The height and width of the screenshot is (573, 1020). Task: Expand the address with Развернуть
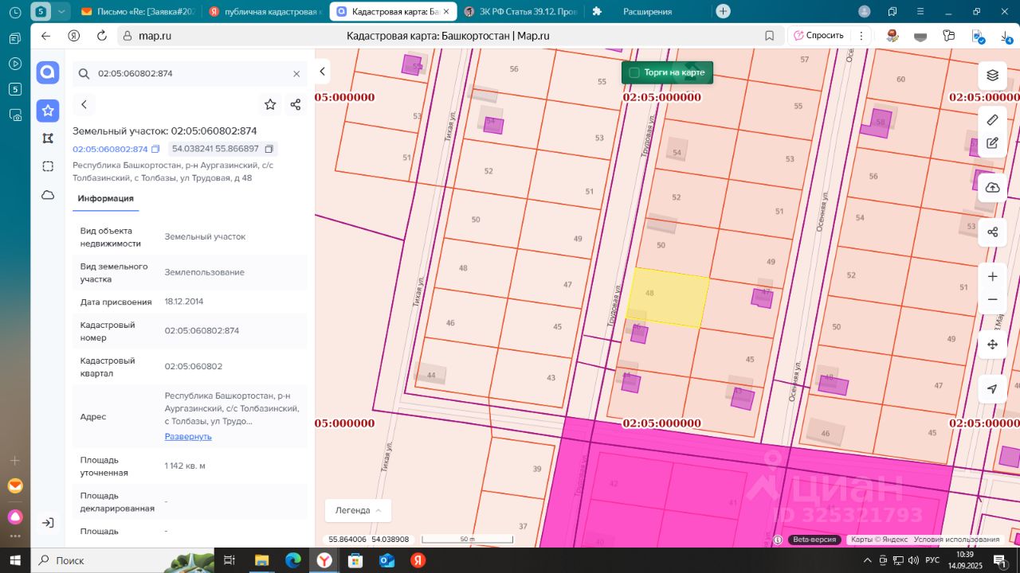coord(188,436)
